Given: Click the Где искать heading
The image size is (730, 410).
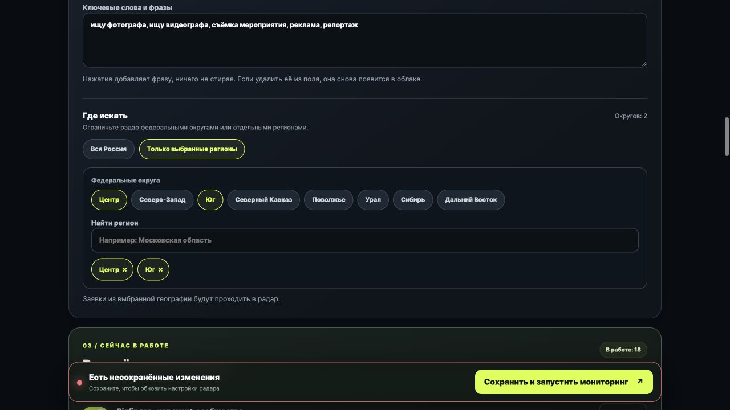Looking at the screenshot, I should click(x=105, y=116).
